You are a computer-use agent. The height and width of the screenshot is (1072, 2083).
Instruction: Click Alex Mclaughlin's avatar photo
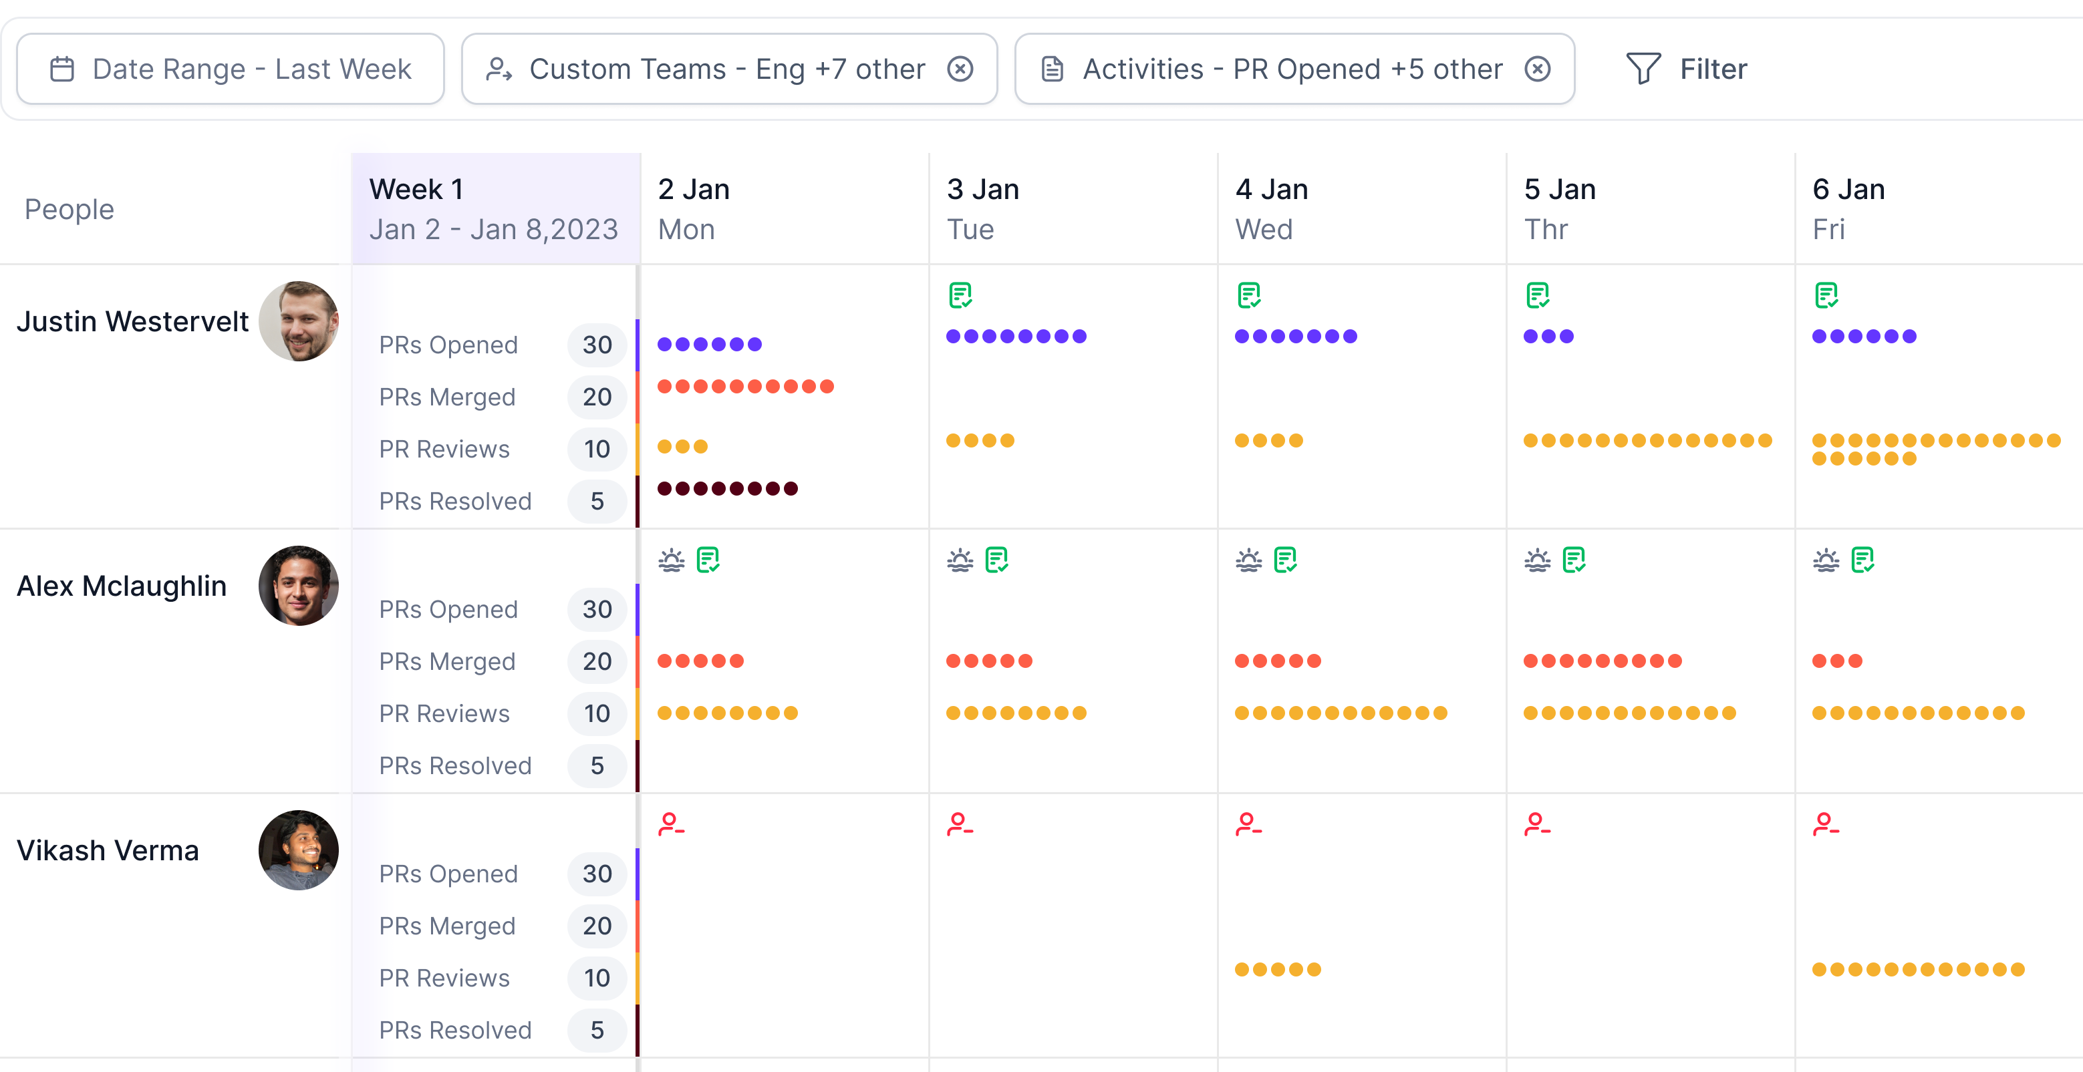(298, 585)
